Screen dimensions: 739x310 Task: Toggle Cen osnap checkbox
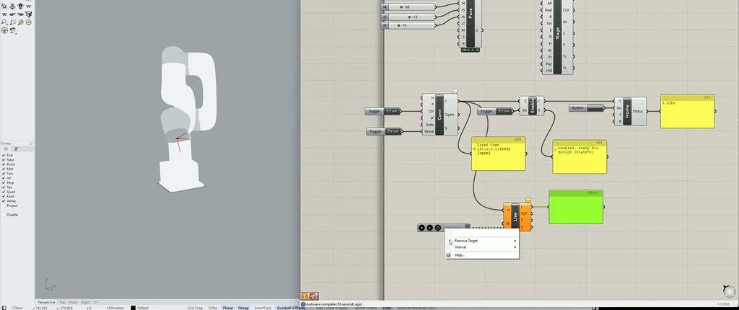click(x=4, y=173)
